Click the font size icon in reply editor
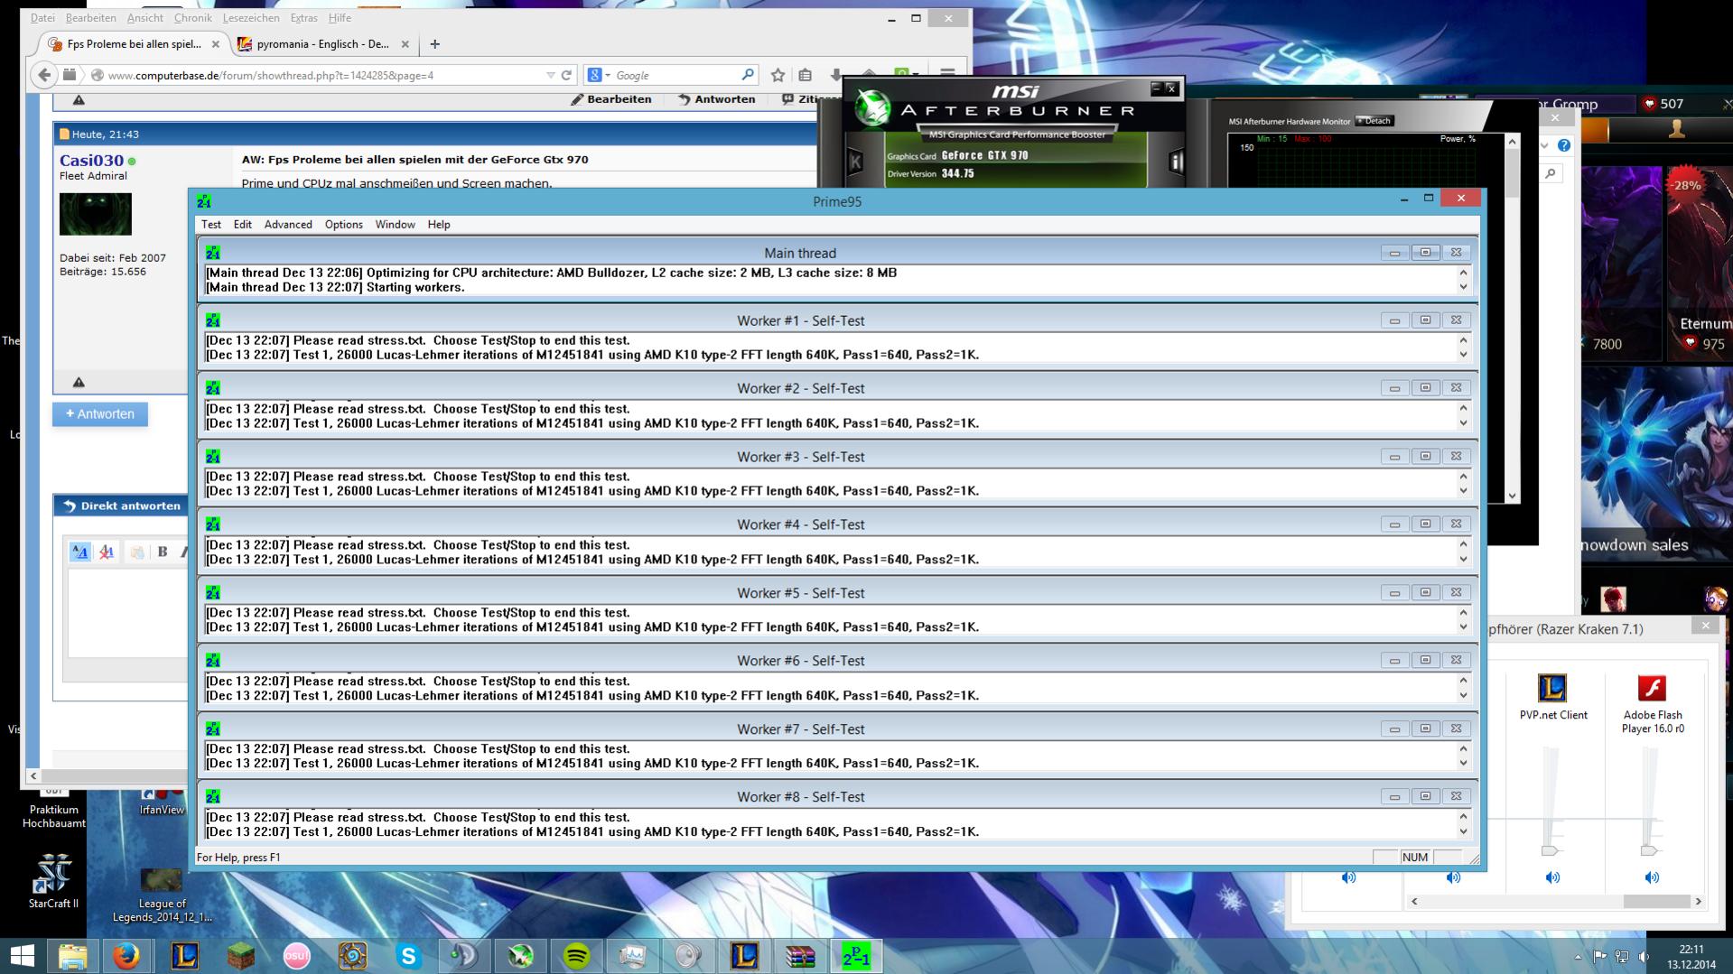Image resolution: width=1733 pixels, height=974 pixels. tap(80, 552)
